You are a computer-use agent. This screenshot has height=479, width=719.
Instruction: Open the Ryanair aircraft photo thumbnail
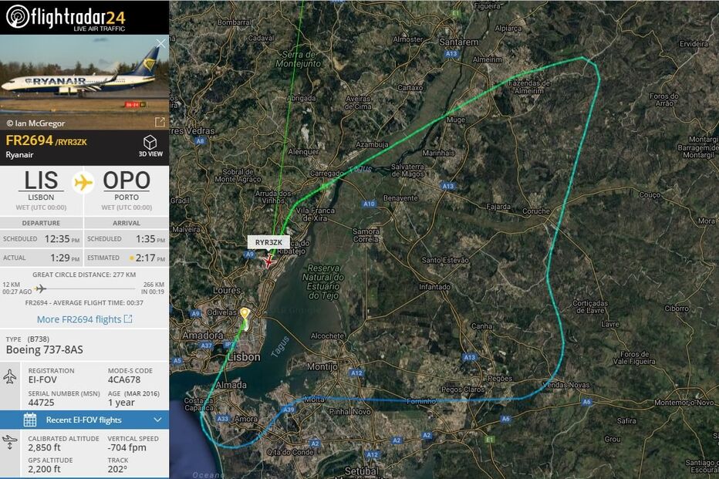pyautogui.click(x=84, y=82)
